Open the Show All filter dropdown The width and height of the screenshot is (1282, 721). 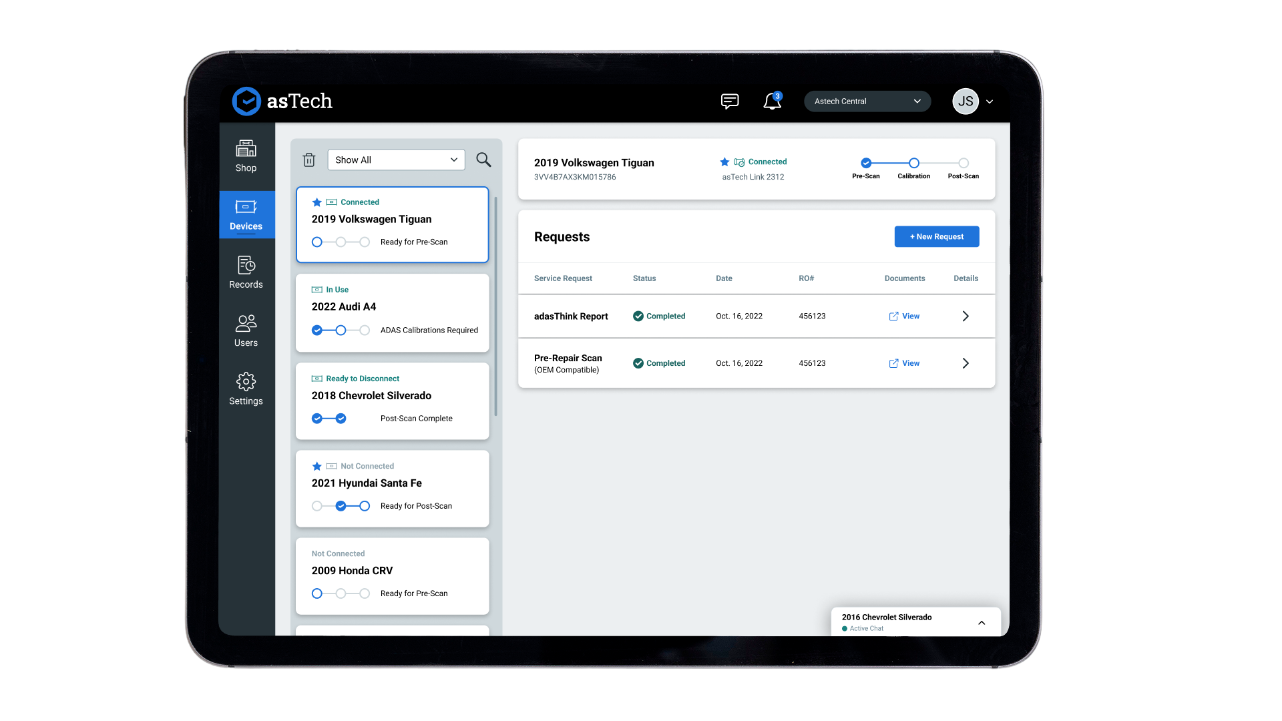pos(396,160)
